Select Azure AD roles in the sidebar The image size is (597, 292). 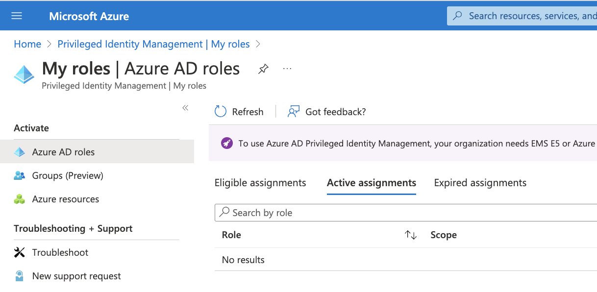97,152
